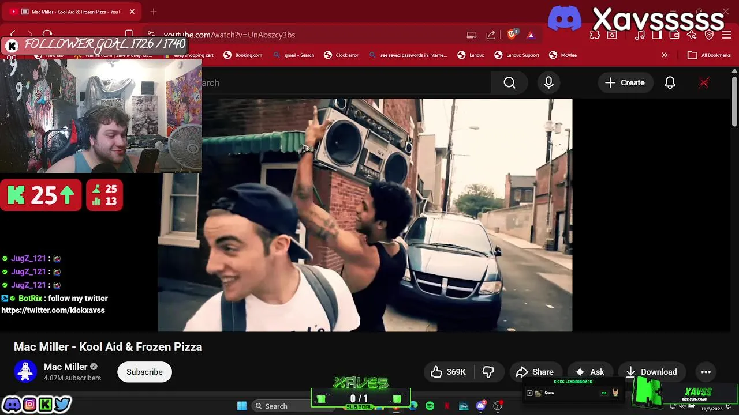Open the Windows Start button
739x415 pixels.
242,406
